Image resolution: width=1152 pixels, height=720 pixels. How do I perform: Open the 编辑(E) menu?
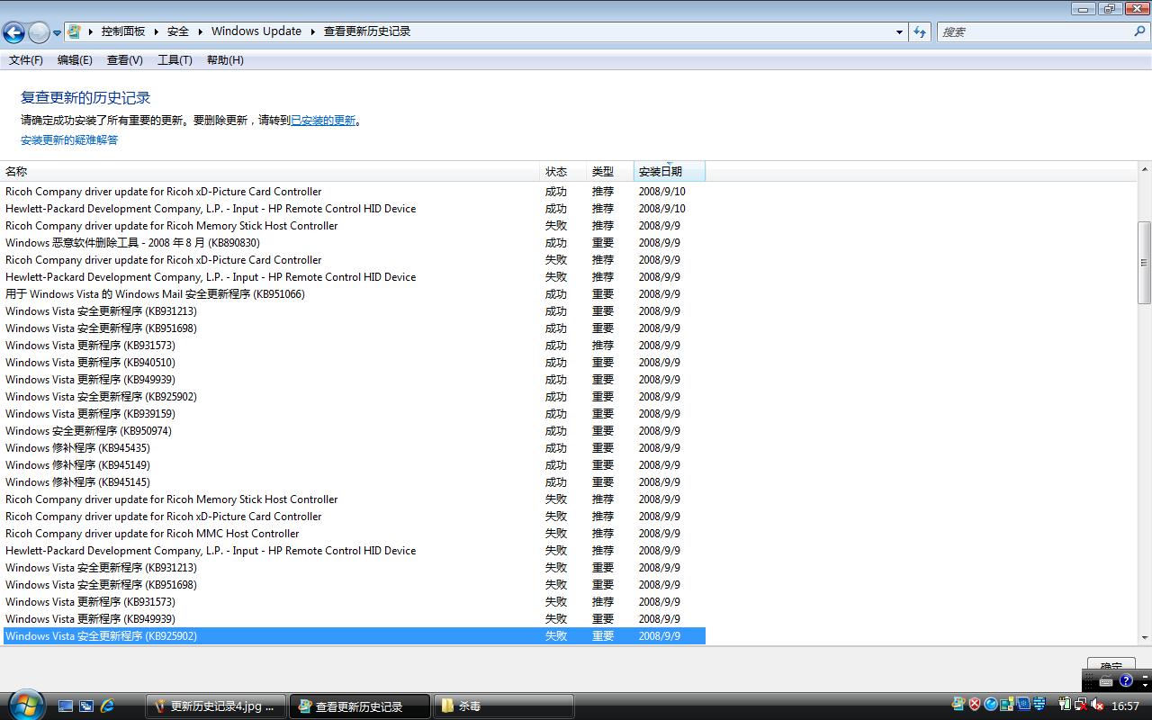[x=75, y=60]
